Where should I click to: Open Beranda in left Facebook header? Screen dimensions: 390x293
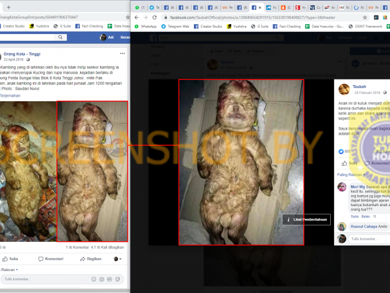point(125,37)
